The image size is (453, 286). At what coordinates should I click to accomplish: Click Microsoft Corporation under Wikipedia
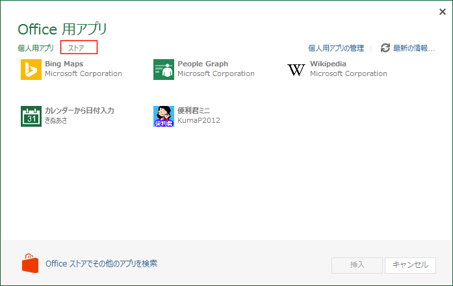[x=348, y=73]
